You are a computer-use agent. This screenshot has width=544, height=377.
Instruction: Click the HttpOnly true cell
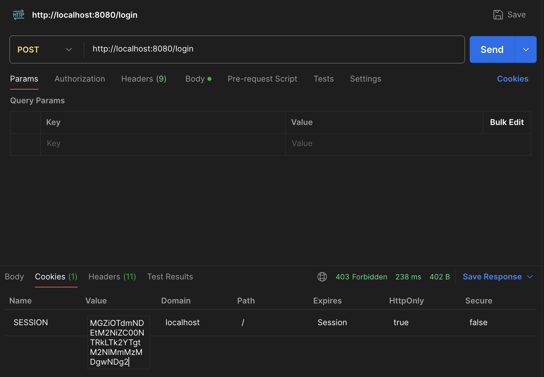[401, 323]
